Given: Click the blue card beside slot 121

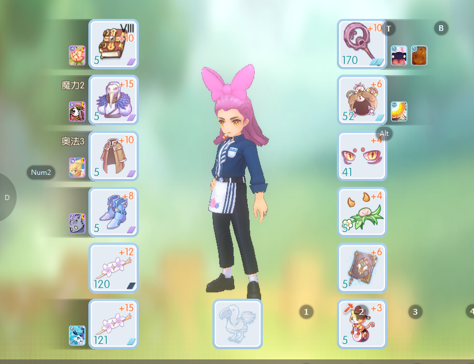Looking at the screenshot, I should (x=77, y=335).
